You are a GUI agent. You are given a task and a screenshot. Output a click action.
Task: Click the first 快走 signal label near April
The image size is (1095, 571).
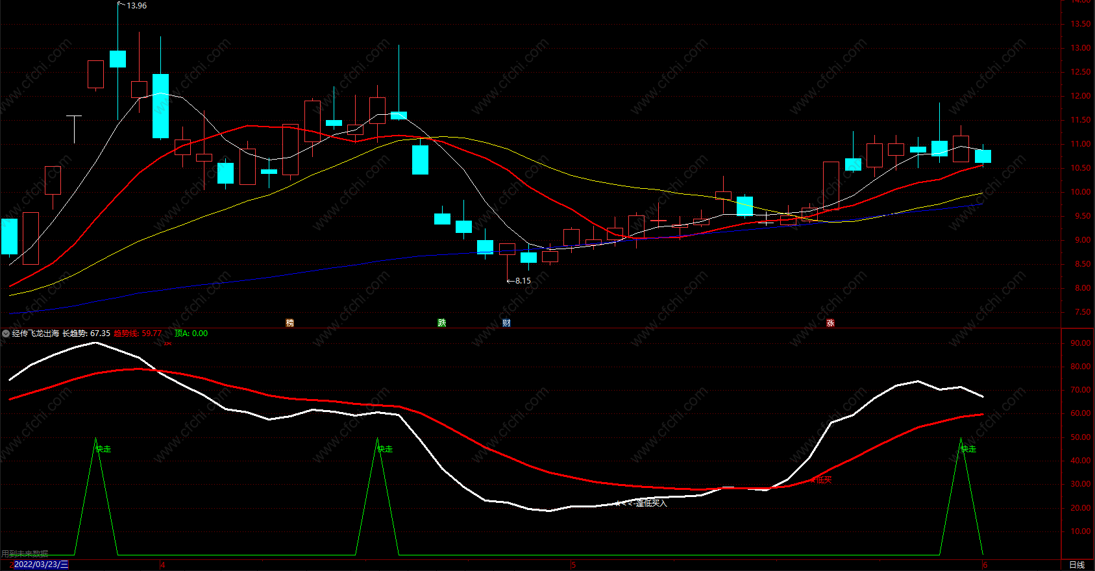click(103, 449)
